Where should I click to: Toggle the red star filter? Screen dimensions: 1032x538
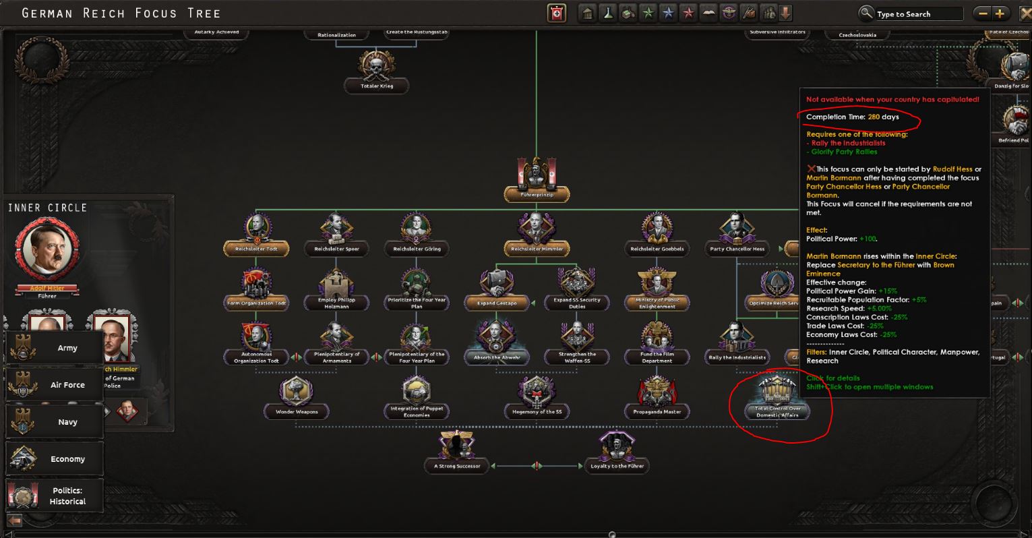point(688,13)
